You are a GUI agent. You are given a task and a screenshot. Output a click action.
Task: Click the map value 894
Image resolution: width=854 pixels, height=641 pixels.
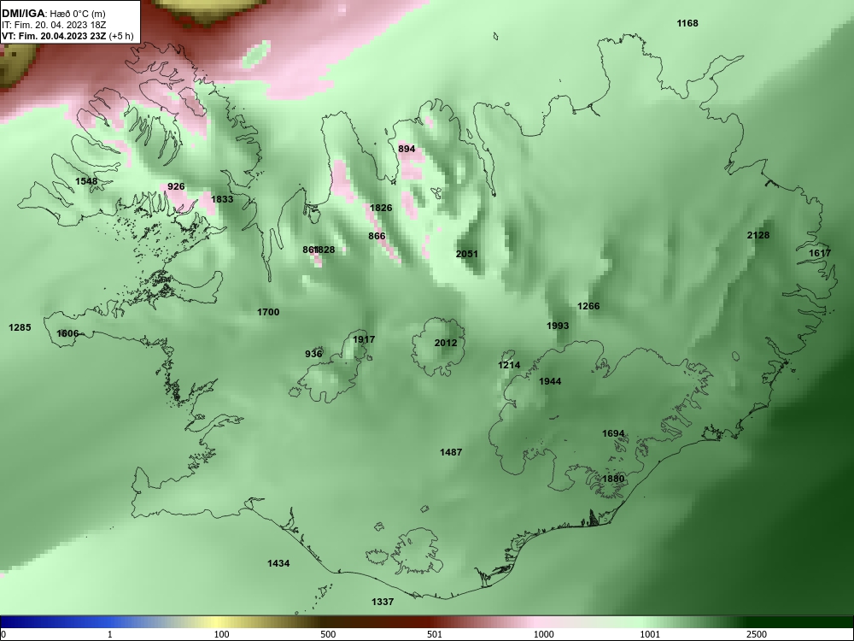(407, 149)
